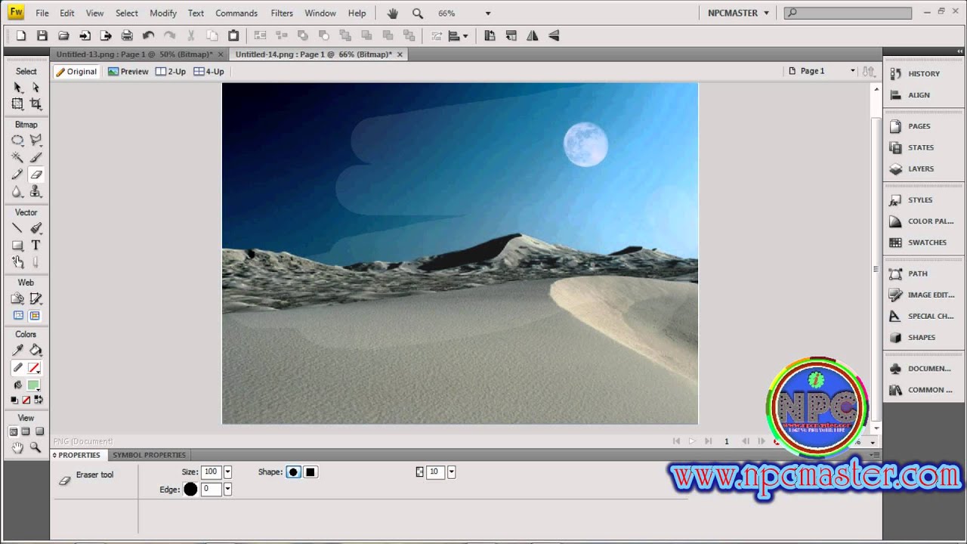The image size is (967, 544).
Task: Select the square eraser shape
Action: point(310,472)
